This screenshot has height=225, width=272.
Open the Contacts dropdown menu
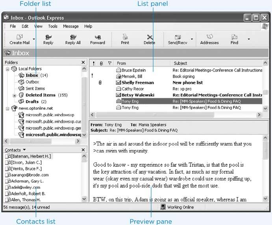click(x=24, y=150)
